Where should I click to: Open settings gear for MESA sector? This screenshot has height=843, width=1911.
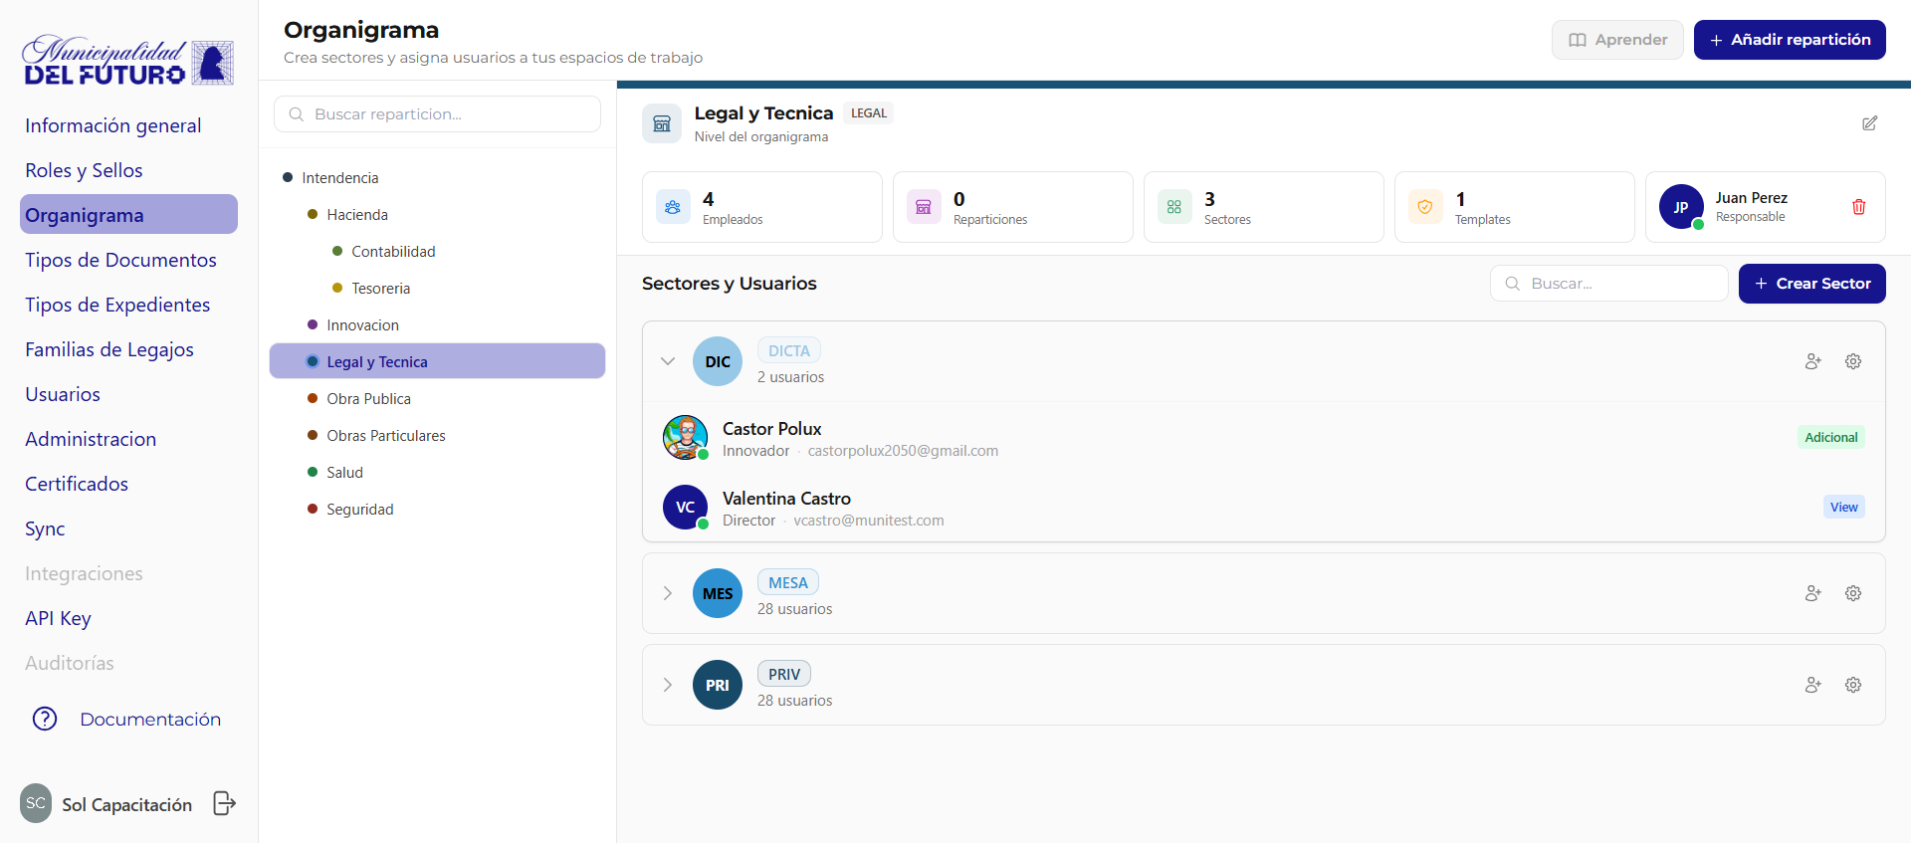tap(1852, 593)
